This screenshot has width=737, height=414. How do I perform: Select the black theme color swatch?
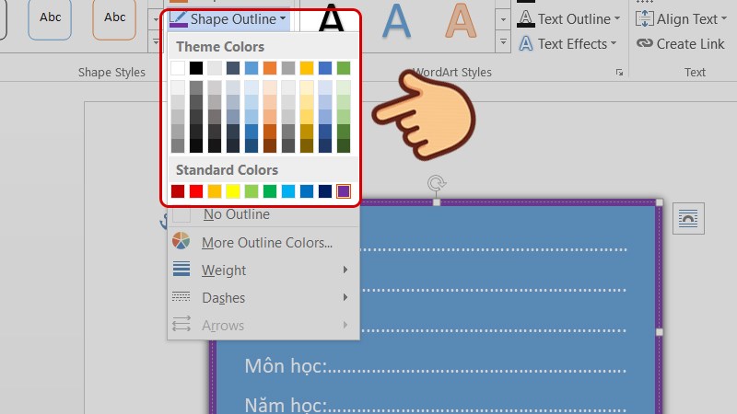click(196, 68)
